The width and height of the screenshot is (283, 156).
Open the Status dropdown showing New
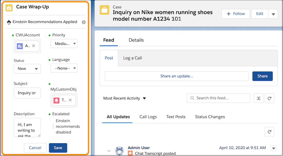[x=27, y=69]
